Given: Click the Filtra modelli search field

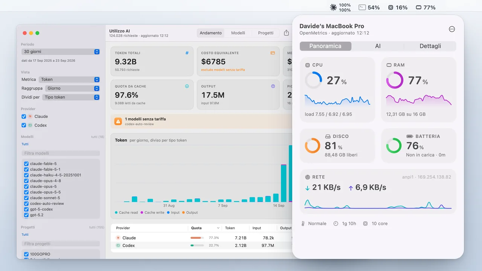Looking at the screenshot, I should (x=61, y=153).
